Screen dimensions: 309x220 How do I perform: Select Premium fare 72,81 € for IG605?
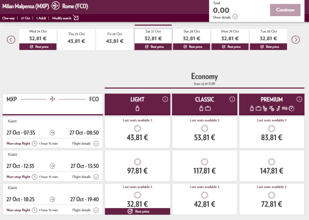pos(271,196)
